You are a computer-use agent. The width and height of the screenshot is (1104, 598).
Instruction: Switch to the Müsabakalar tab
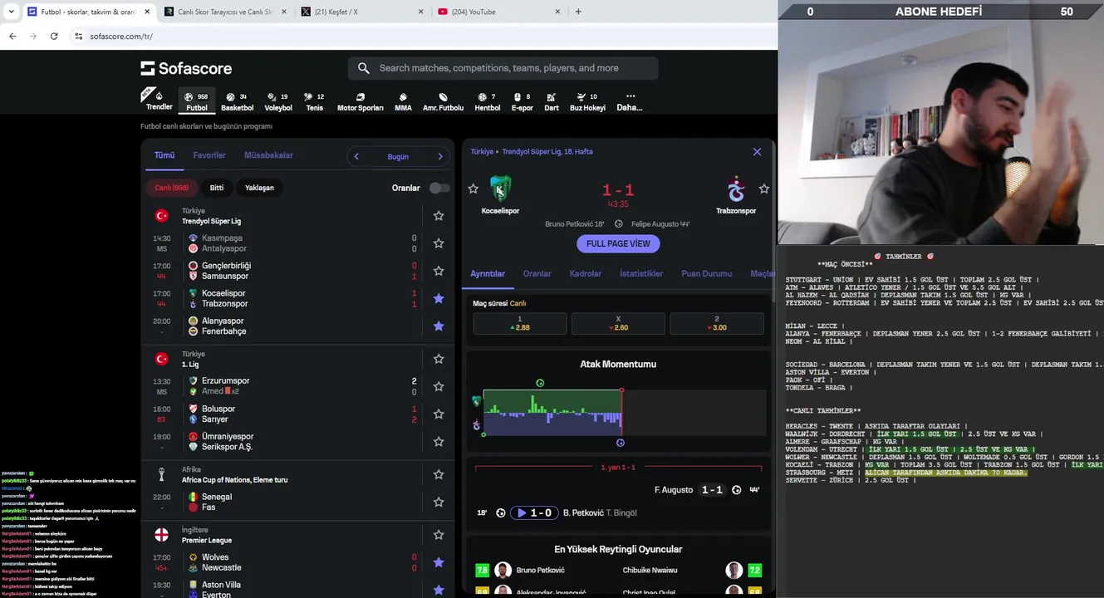point(268,155)
